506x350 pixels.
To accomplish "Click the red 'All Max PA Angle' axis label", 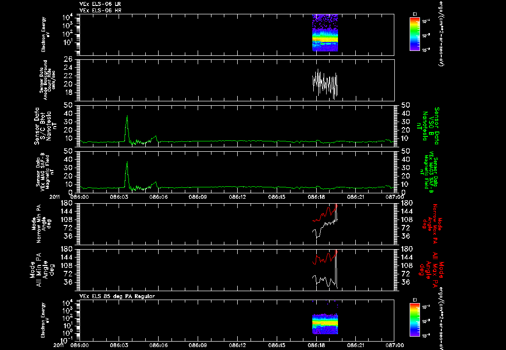I will pyautogui.click(x=431, y=269).
